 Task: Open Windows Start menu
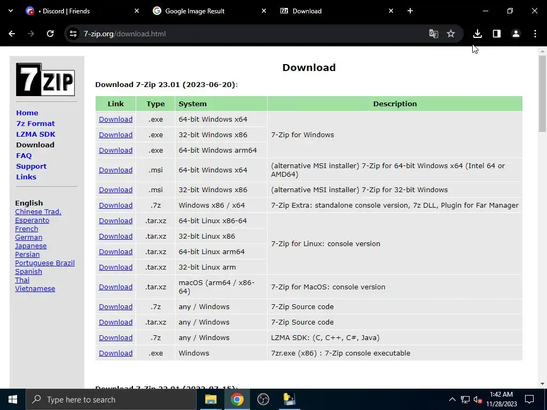[13, 399]
